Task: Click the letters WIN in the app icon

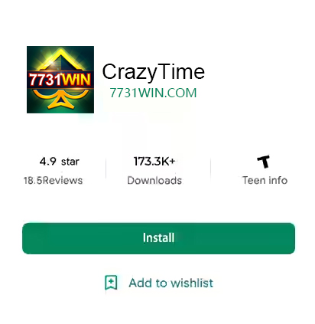Action: (x=76, y=80)
